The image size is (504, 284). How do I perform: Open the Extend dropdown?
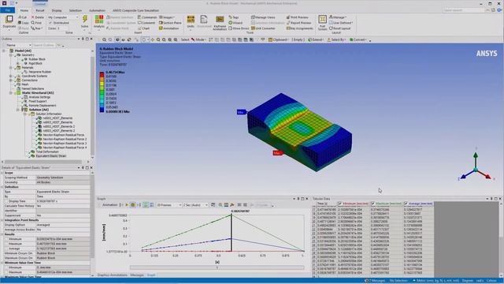[315, 39]
